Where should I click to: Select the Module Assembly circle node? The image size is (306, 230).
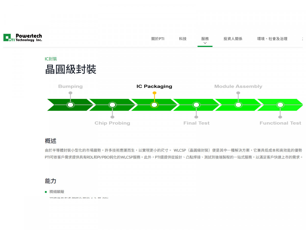click(x=238, y=105)
